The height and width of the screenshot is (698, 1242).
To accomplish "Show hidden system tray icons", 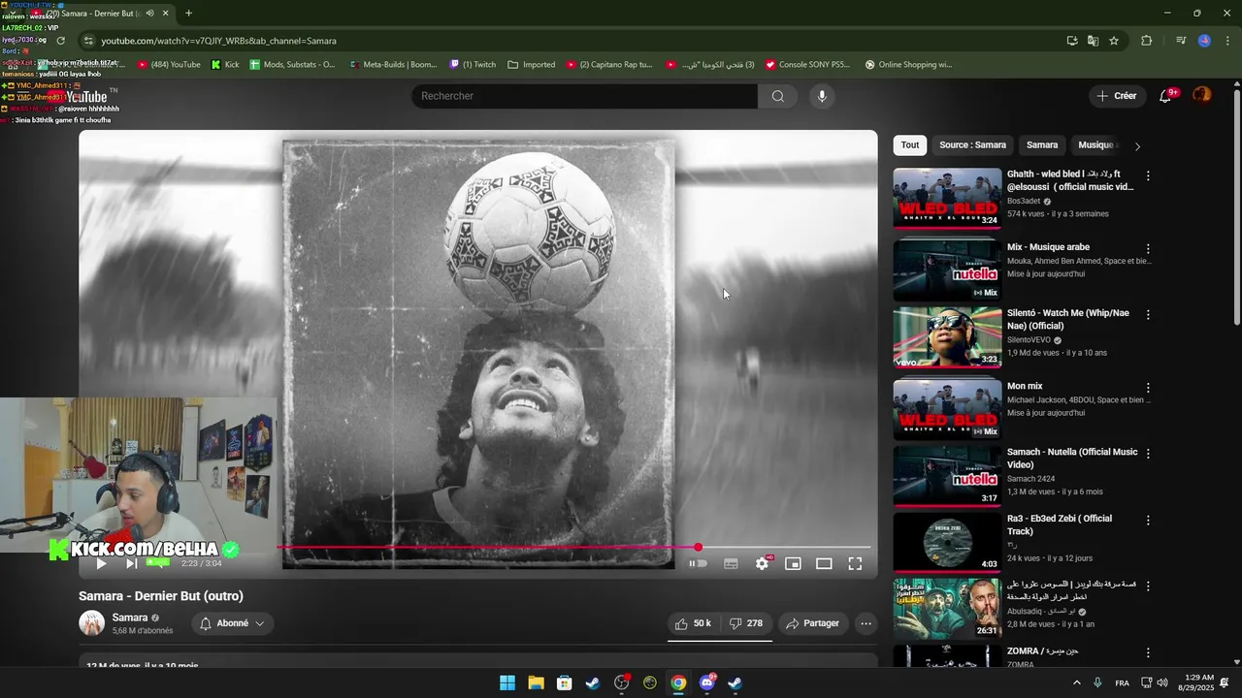I will 1076,683.
